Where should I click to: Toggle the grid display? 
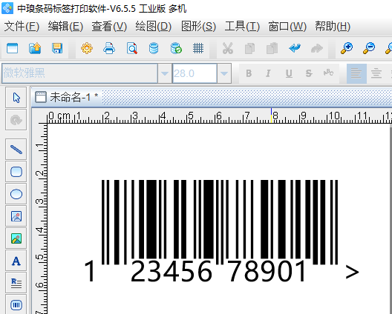[198, 48]
